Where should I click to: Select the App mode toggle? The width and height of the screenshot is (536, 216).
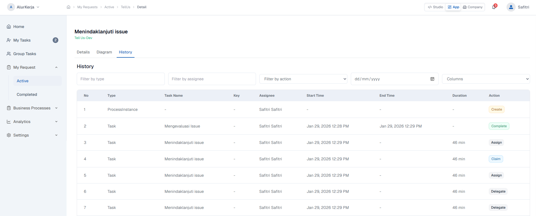453,7
